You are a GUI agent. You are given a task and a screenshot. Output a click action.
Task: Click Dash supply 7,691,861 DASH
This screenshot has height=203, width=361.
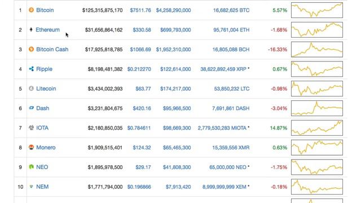(231, 108)
